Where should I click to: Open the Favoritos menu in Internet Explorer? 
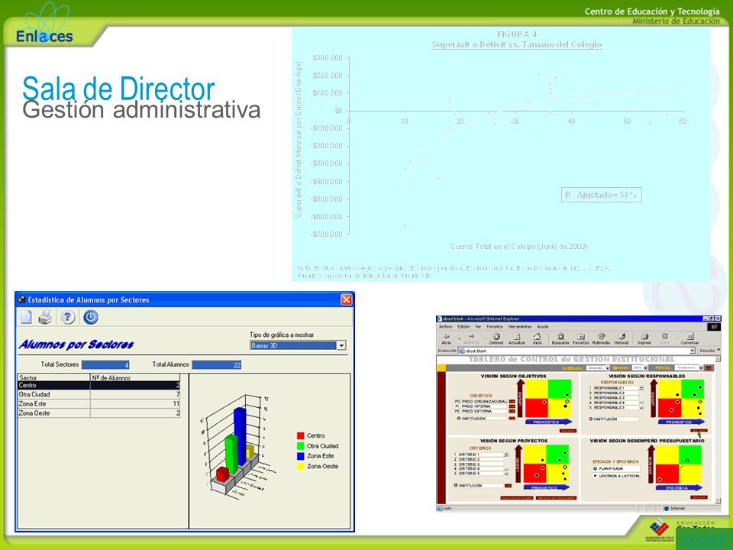pos(495,327)
